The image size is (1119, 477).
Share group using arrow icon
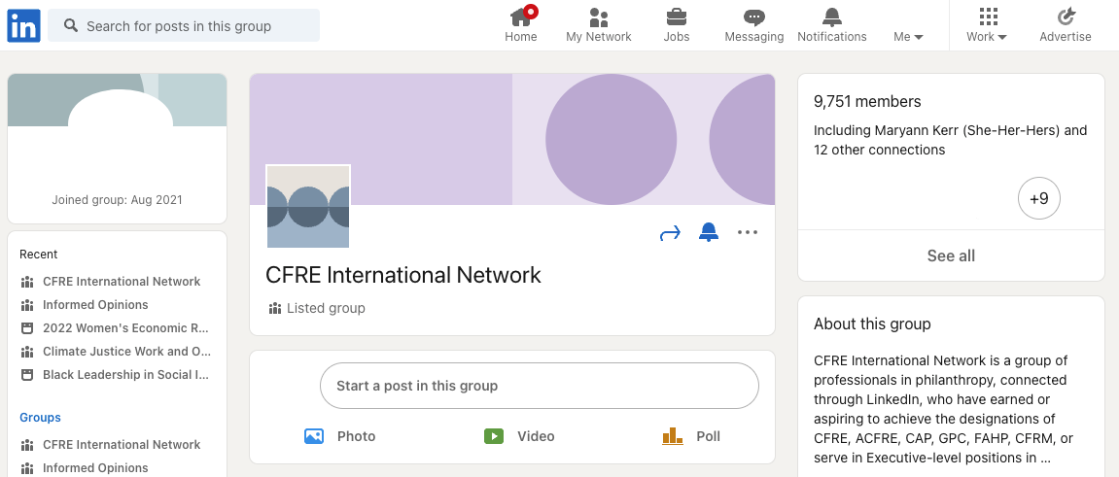tap(670, 233)
